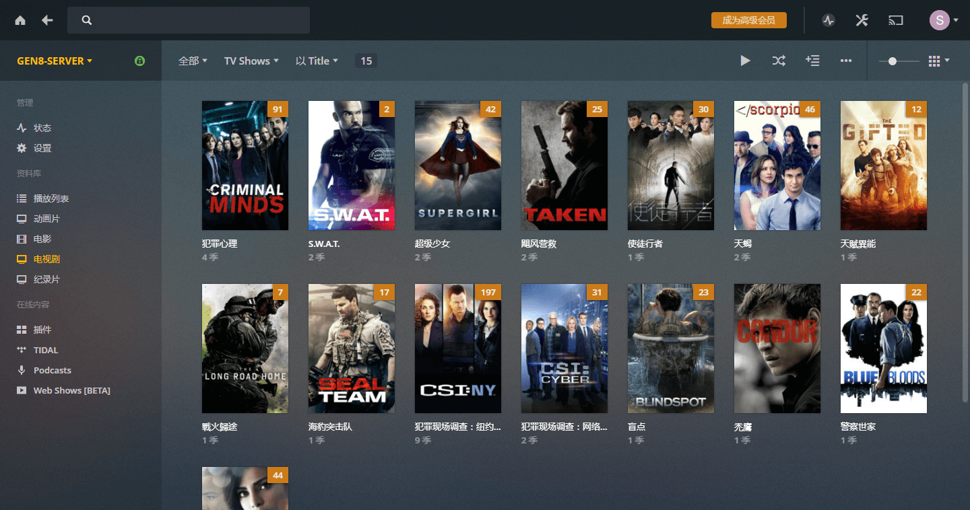The image size is (970, 510).
Task: Open the CSI: Cyber poster
Action: coord(564,349)
